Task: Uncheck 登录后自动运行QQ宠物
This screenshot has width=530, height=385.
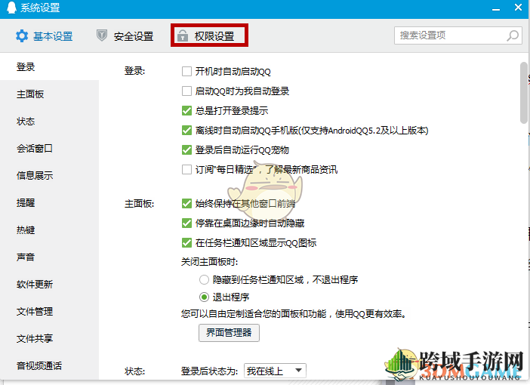Action: coord(186,149)
